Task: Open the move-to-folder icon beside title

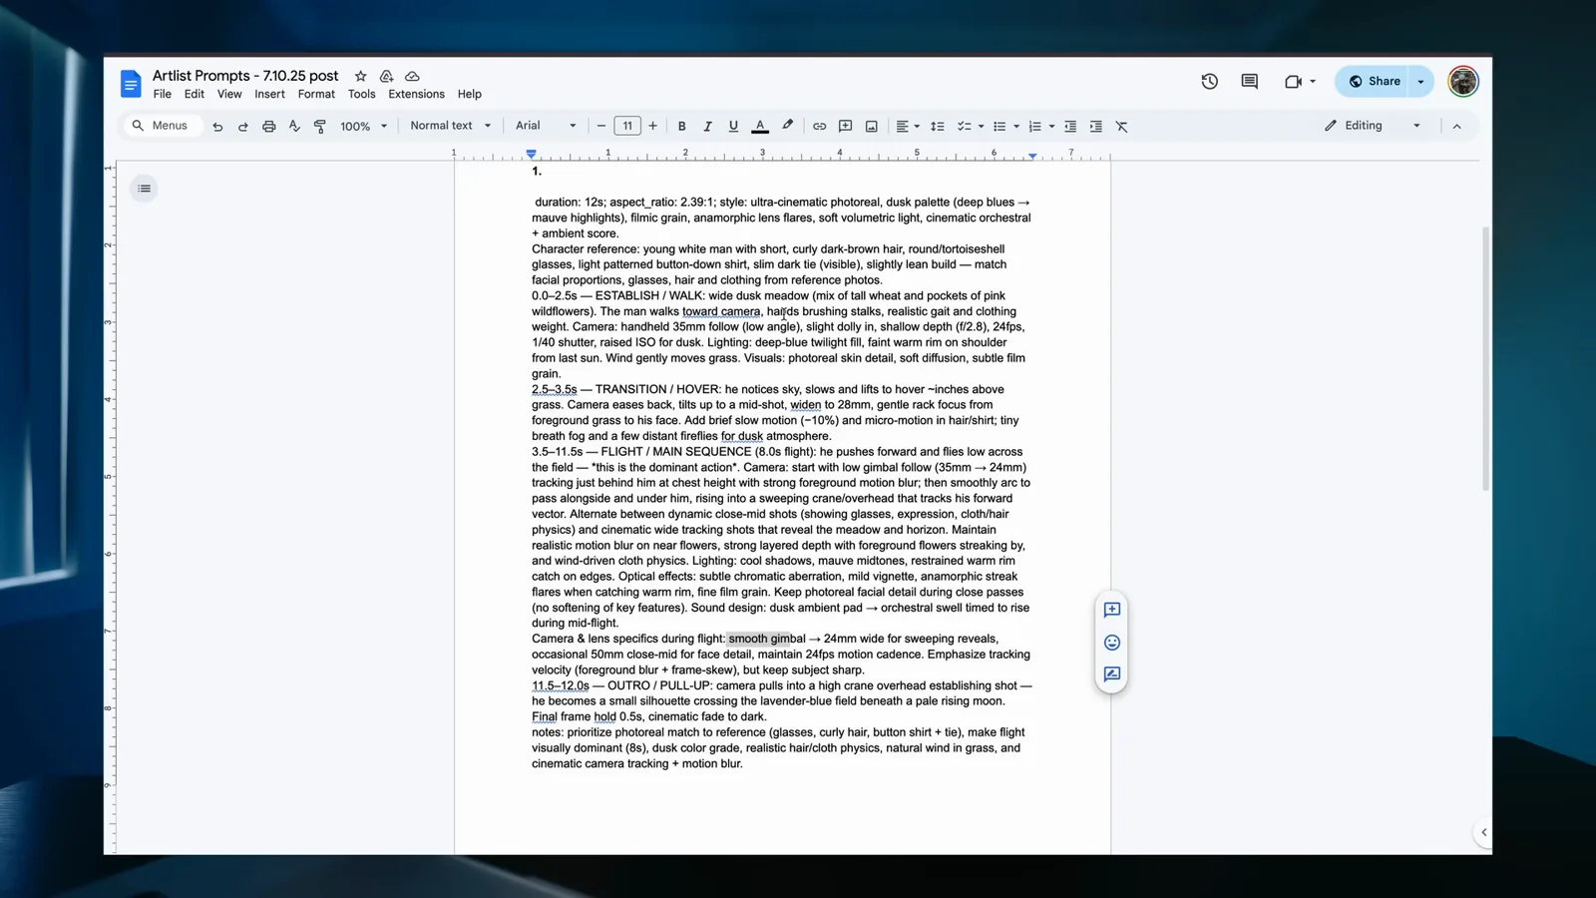Action: pos(386,76)
